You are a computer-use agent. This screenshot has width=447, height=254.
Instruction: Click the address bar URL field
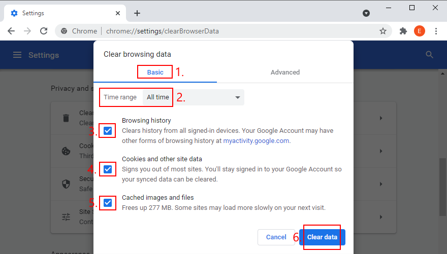coord(218,31)
